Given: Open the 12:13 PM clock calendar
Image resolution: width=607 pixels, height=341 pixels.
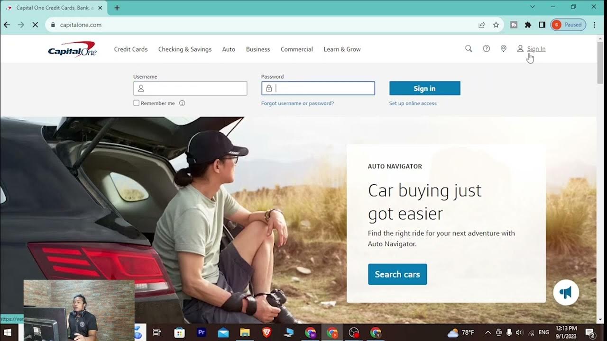Looking at the screenshot, I should click(x=567, y=332).
